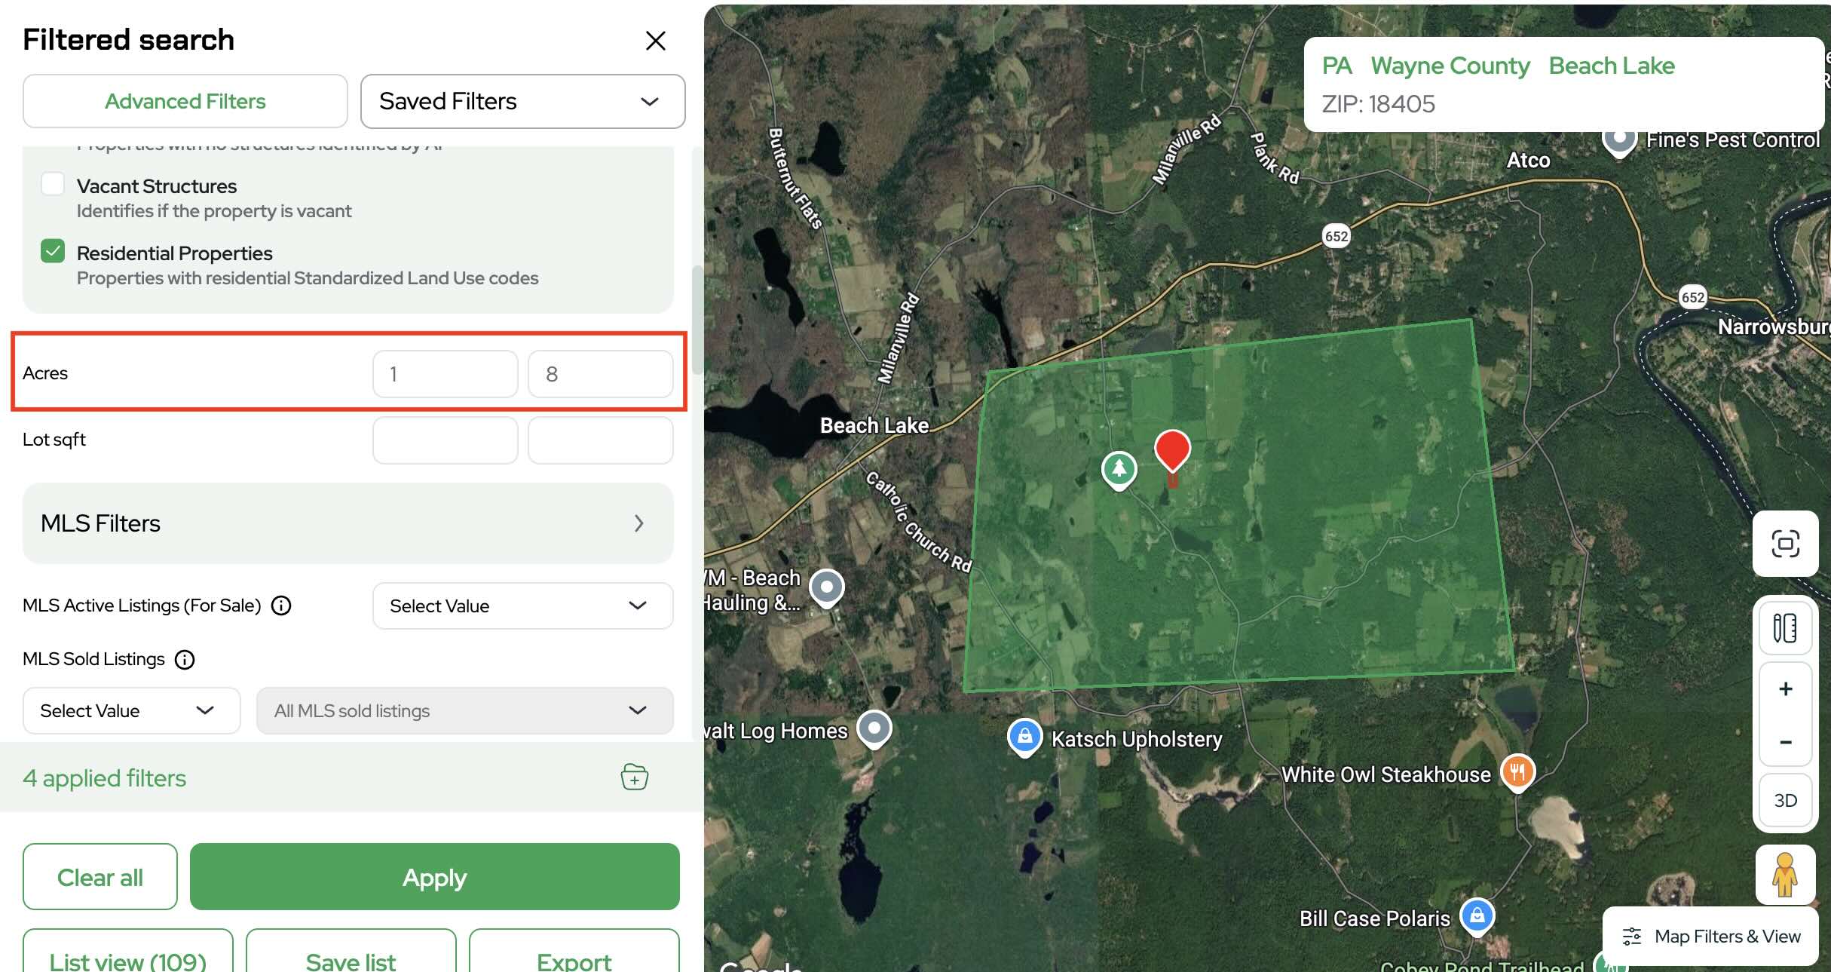
Task: Close the Filtered search panel
Action: [x=655, y=41]
